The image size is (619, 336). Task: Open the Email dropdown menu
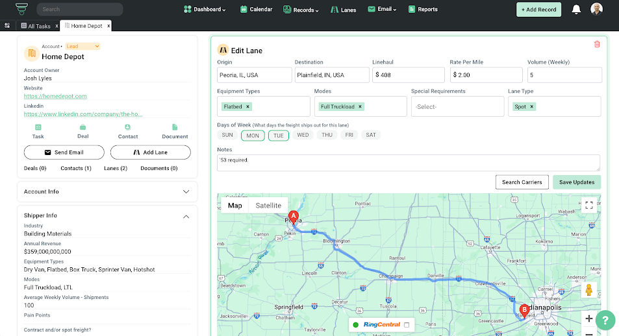(x=382, y=9)
